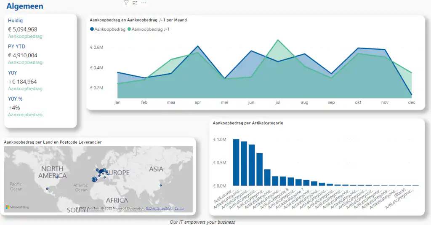Select the supplier bubble in East Asia
Image resolution: width=431 pixels, height=225 pixels.
point(161,185)
